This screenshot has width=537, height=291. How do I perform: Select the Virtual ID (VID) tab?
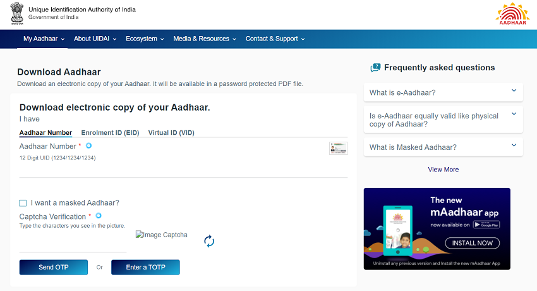(171, 133)
